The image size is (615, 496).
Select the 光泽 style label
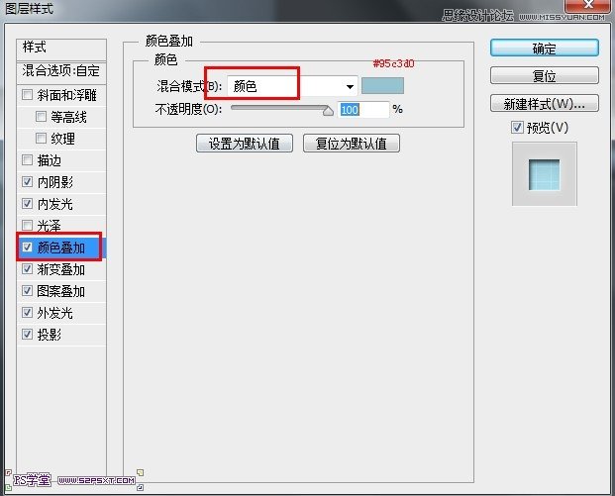(x=50, y=226)
